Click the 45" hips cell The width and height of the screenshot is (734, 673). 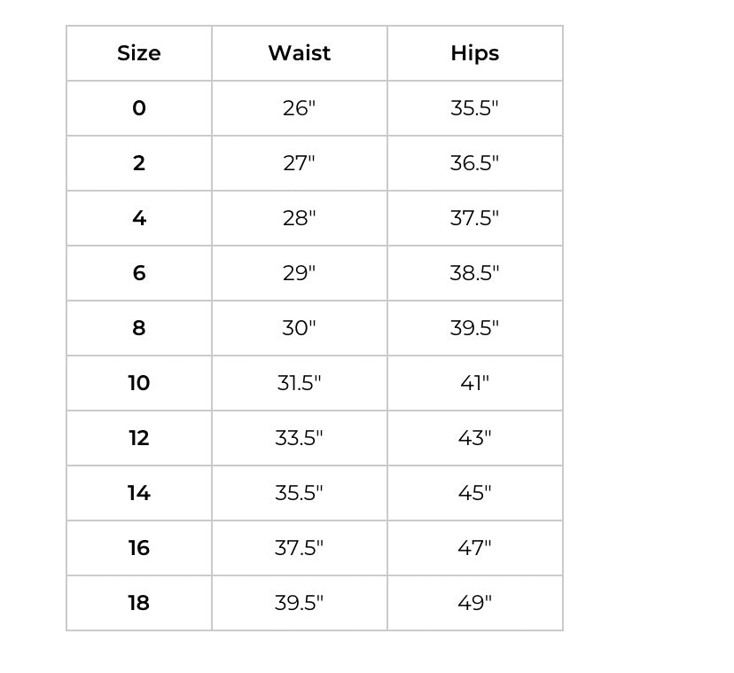click(474, 493)
